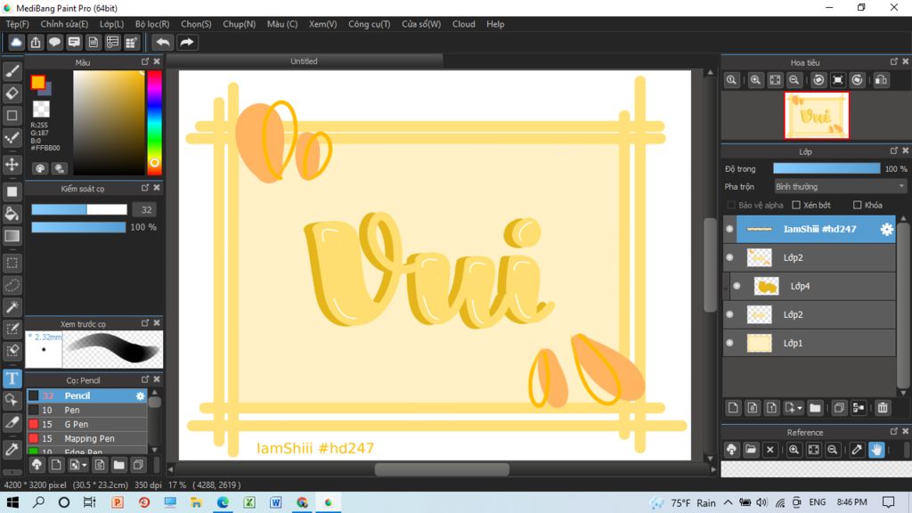Add a layer folder
This screenshot has height=513, width=912.
coord(815,408)
